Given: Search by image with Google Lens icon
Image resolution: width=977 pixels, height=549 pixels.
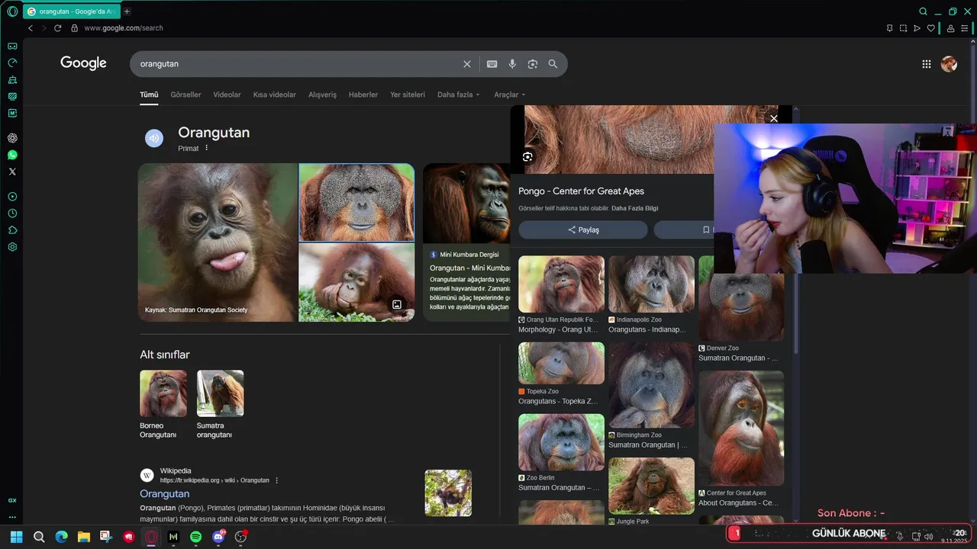Looking at the screenshot, I should coord(533,64).
